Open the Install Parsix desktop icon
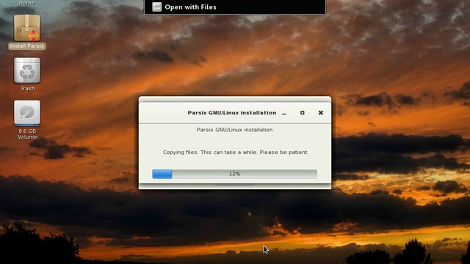 pyautogui.click(x=27, y=28)
